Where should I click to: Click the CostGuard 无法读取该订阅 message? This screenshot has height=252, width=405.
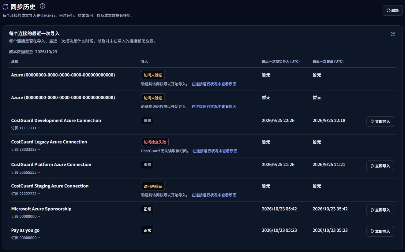coord(165,151)
